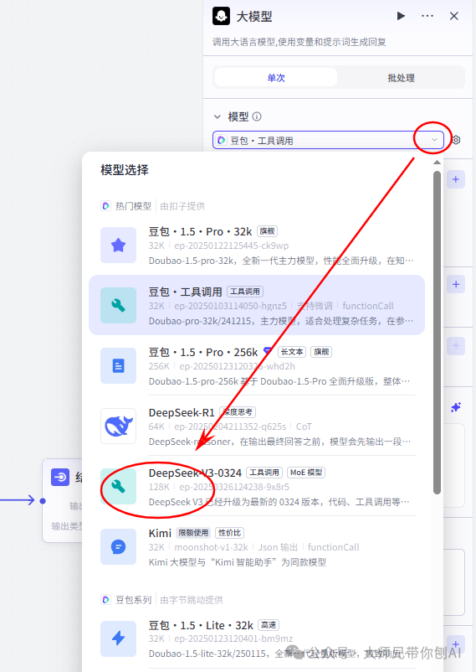Screen dimensions: 476x672
Task: Select 豆包·1.5·Pro·256k model
Action: (257, 365)
